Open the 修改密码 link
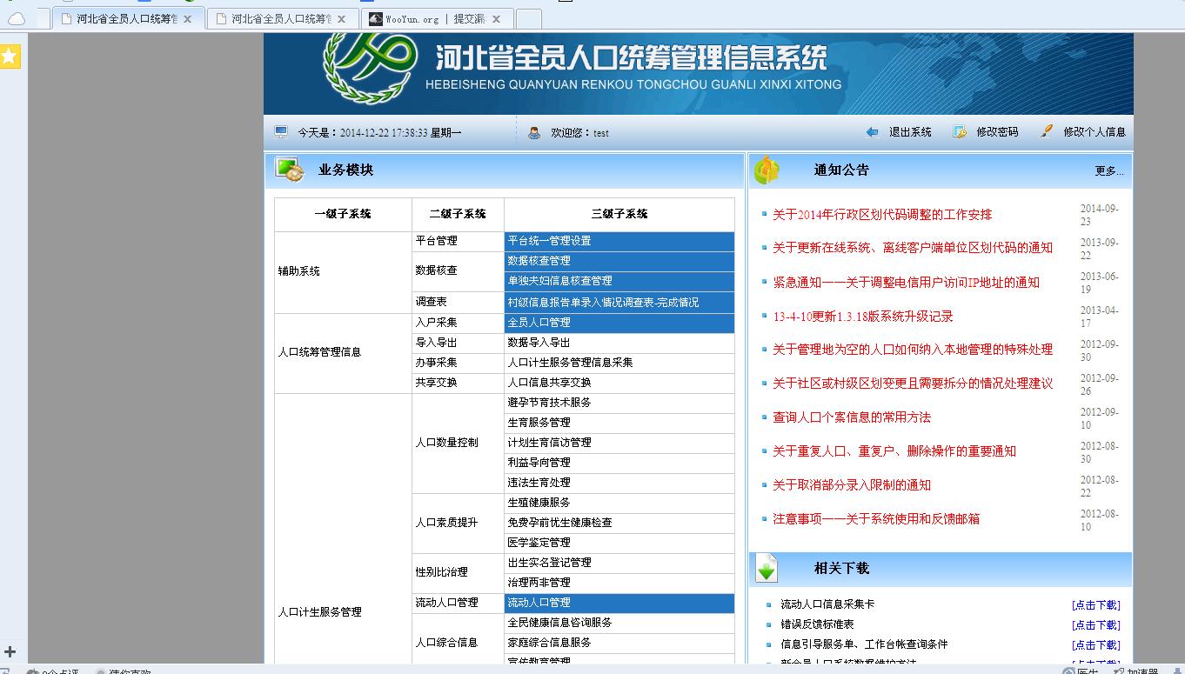 [x=997, y=132]
